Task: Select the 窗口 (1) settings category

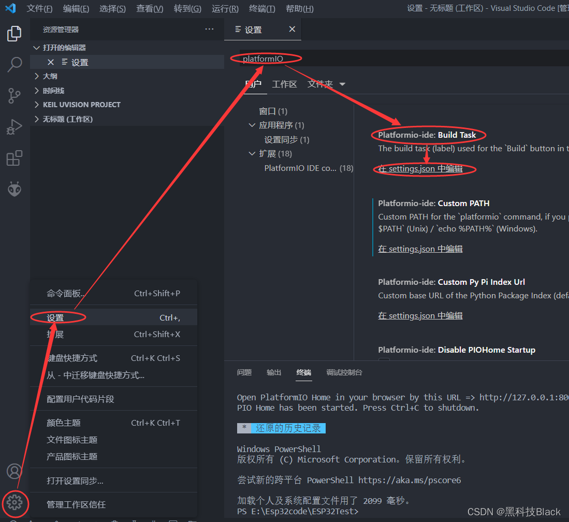Action: (x=273, y=111)
